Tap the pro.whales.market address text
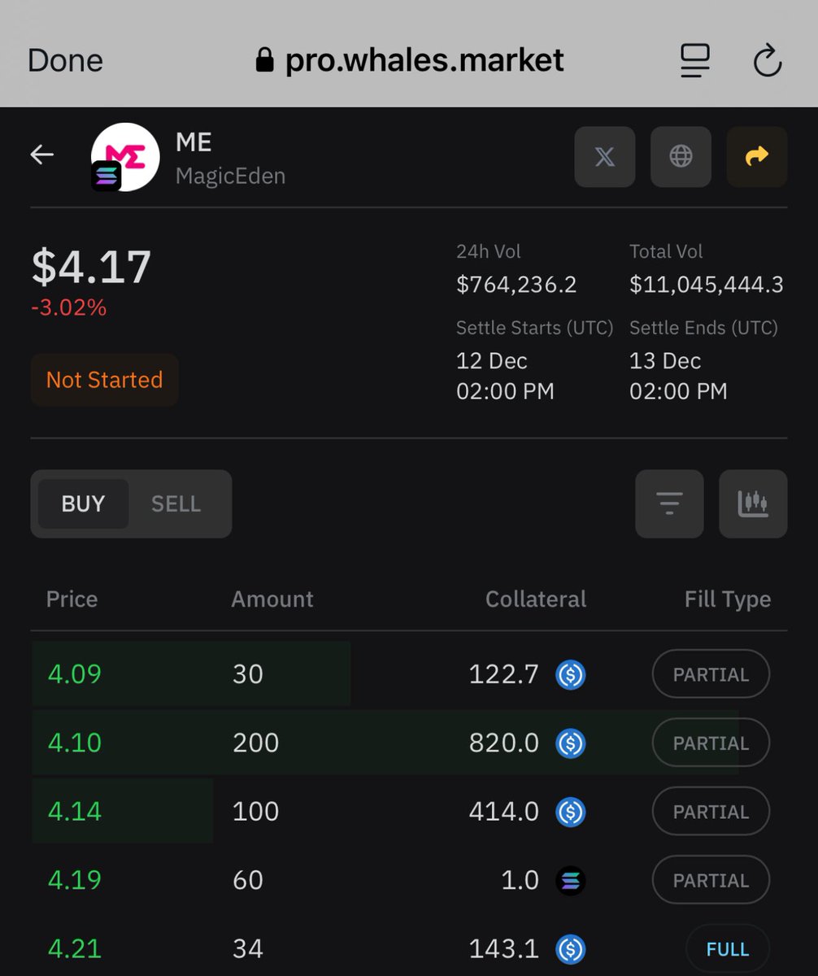 424,61
